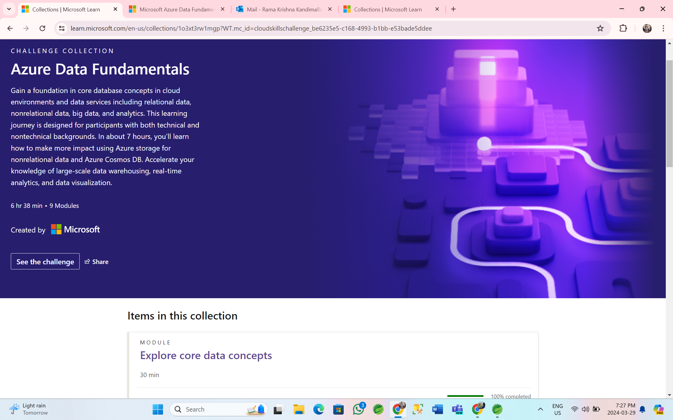
Task: Open the Chrome three-dot menu
Action: coord(664,28)
